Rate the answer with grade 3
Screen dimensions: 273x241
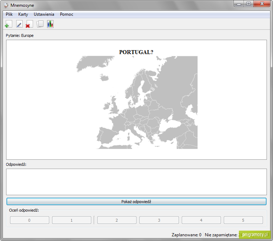pyautogui.click(x=159, y=220)
